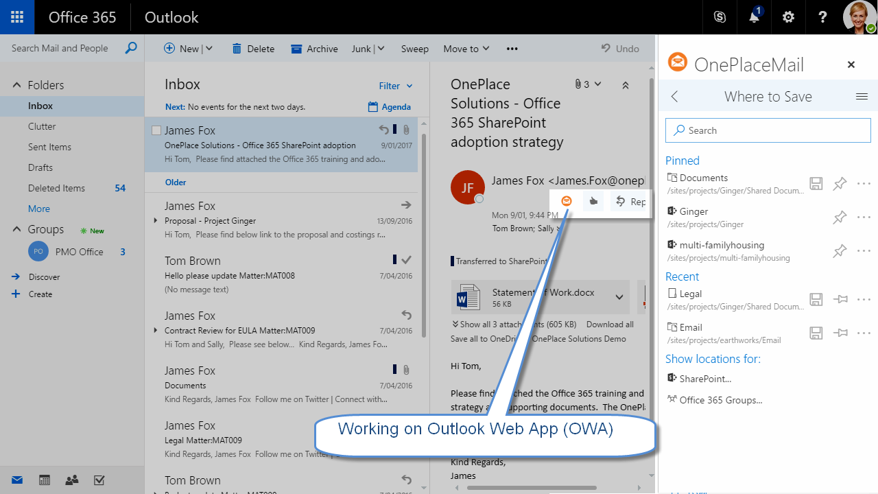This screenshot has width=878, height=494.
Task: Open the New dropdown arrow
Action: [209, 49]
